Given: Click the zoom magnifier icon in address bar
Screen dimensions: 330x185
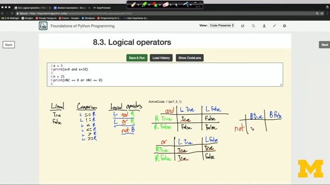Looking at the screenshot, I should point(317,13).
